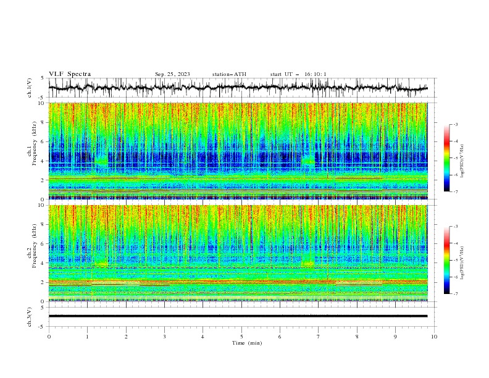This screenshot has height=378, width=489.
Task: Click the time axis tick label '7'
Action: click(319, 337)
